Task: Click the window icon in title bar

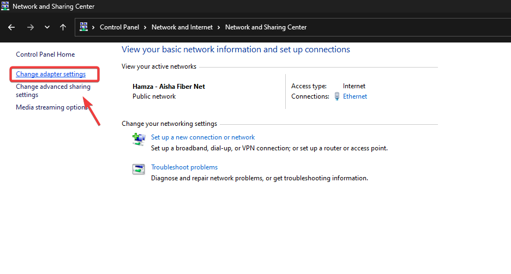Action: click(x=6, y=7)
